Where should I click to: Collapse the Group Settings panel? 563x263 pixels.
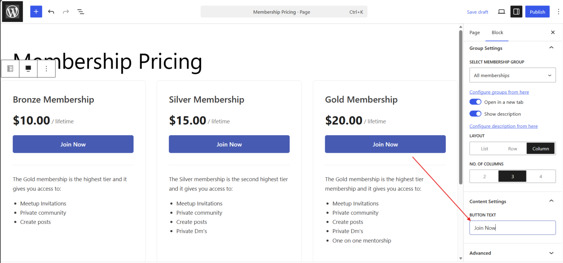tap(551, 48)
